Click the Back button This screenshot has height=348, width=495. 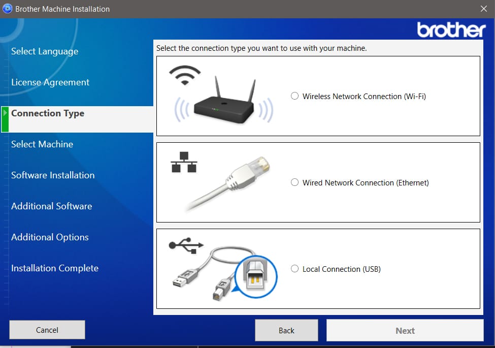coord(286,330)
